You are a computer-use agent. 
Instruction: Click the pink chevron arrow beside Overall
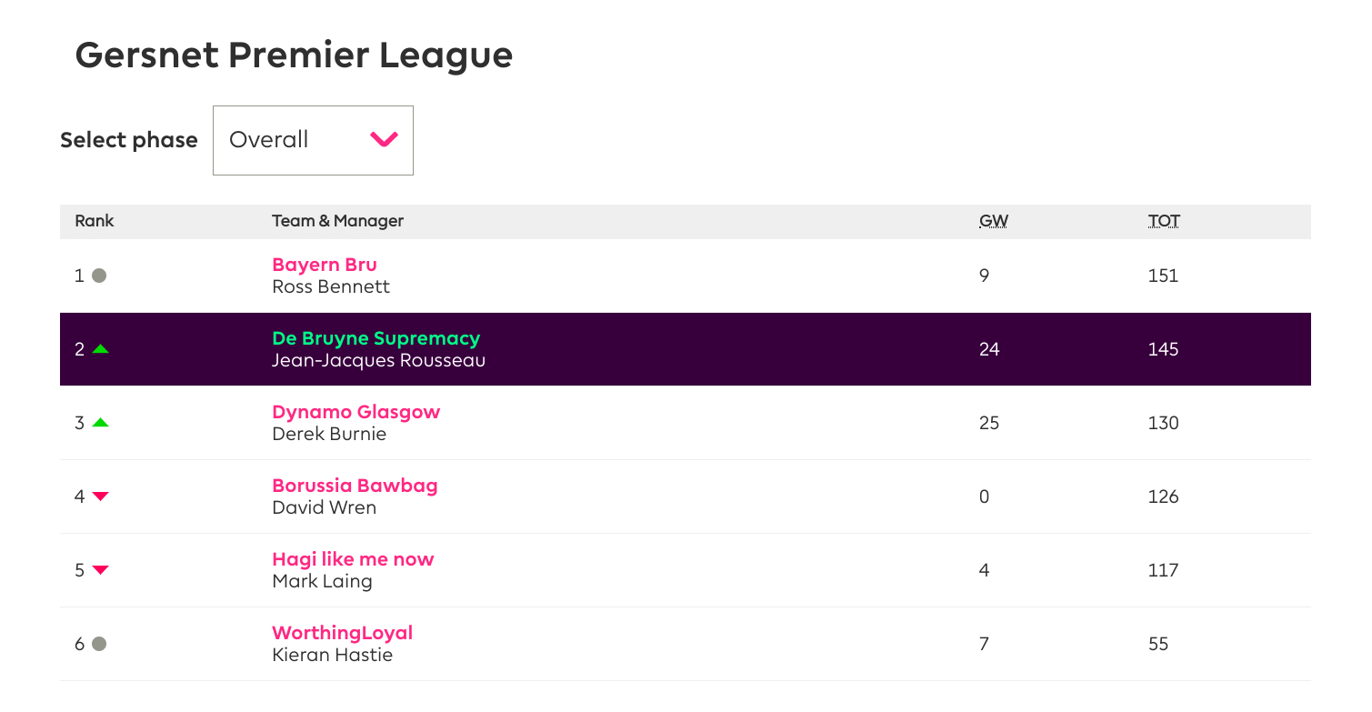point(385,140)
